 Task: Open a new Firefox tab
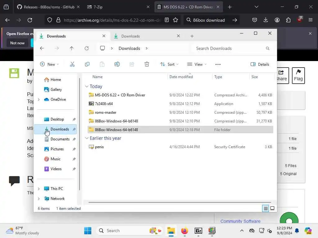pyautogui.click(x=229, y=7)
